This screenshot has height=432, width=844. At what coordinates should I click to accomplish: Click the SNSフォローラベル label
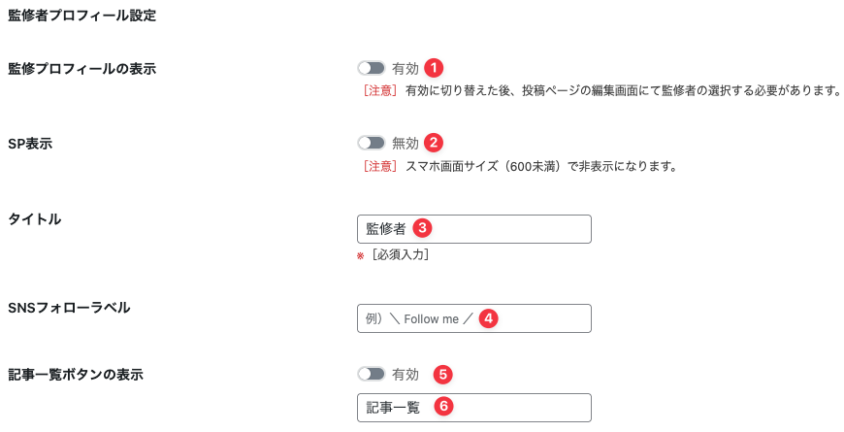(x=69, y=309)
